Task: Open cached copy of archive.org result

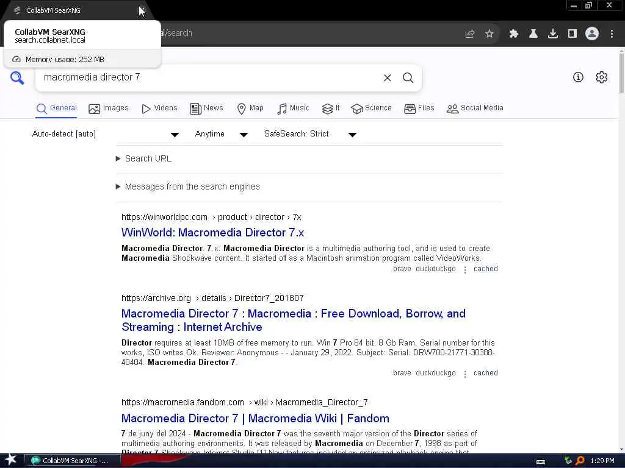Action: (x=485, y=373)
